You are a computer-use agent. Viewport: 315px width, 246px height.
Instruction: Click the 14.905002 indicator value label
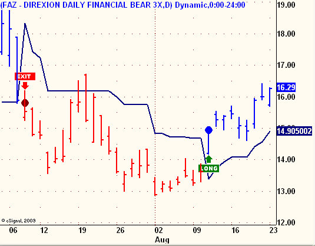click(x=294, y=131)
